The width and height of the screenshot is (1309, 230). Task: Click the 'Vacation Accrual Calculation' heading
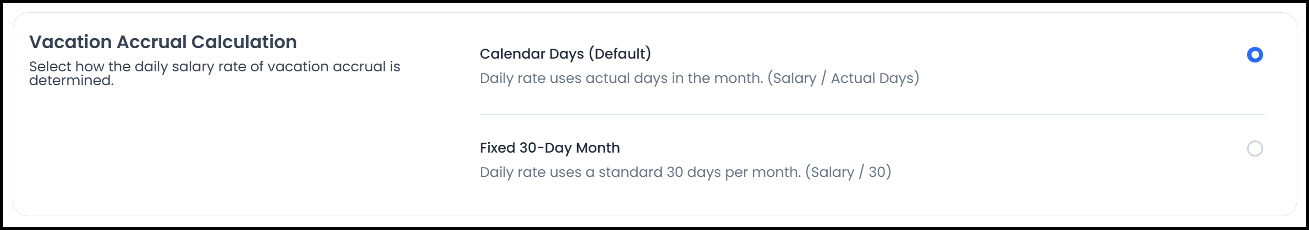click(163, 42)
